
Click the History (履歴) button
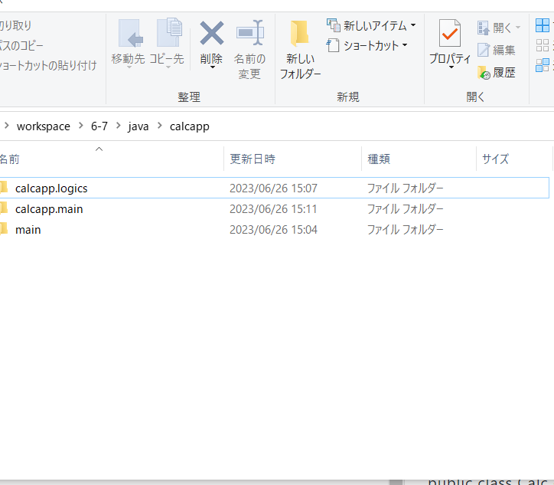point(497,73)
